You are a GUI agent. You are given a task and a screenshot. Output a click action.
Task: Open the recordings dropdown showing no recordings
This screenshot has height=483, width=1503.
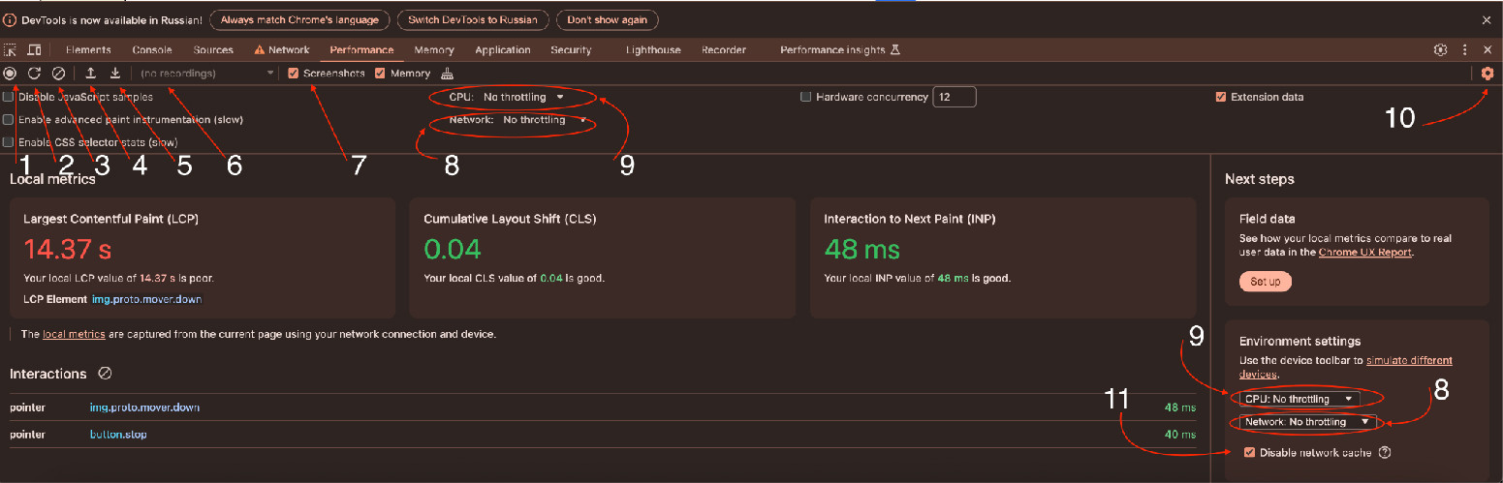pyautogui.click(x=206, y=74)
